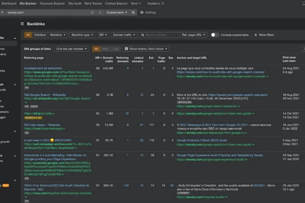Click magnifier icon in Word or phrase field
The image size is (305, 203).
[x=143, y=35]
